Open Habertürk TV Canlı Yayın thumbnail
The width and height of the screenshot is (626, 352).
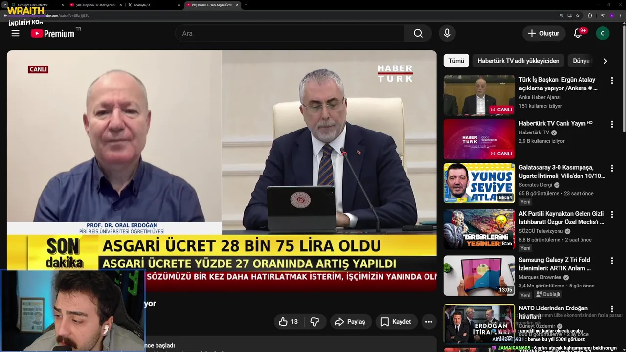point(479,139)
